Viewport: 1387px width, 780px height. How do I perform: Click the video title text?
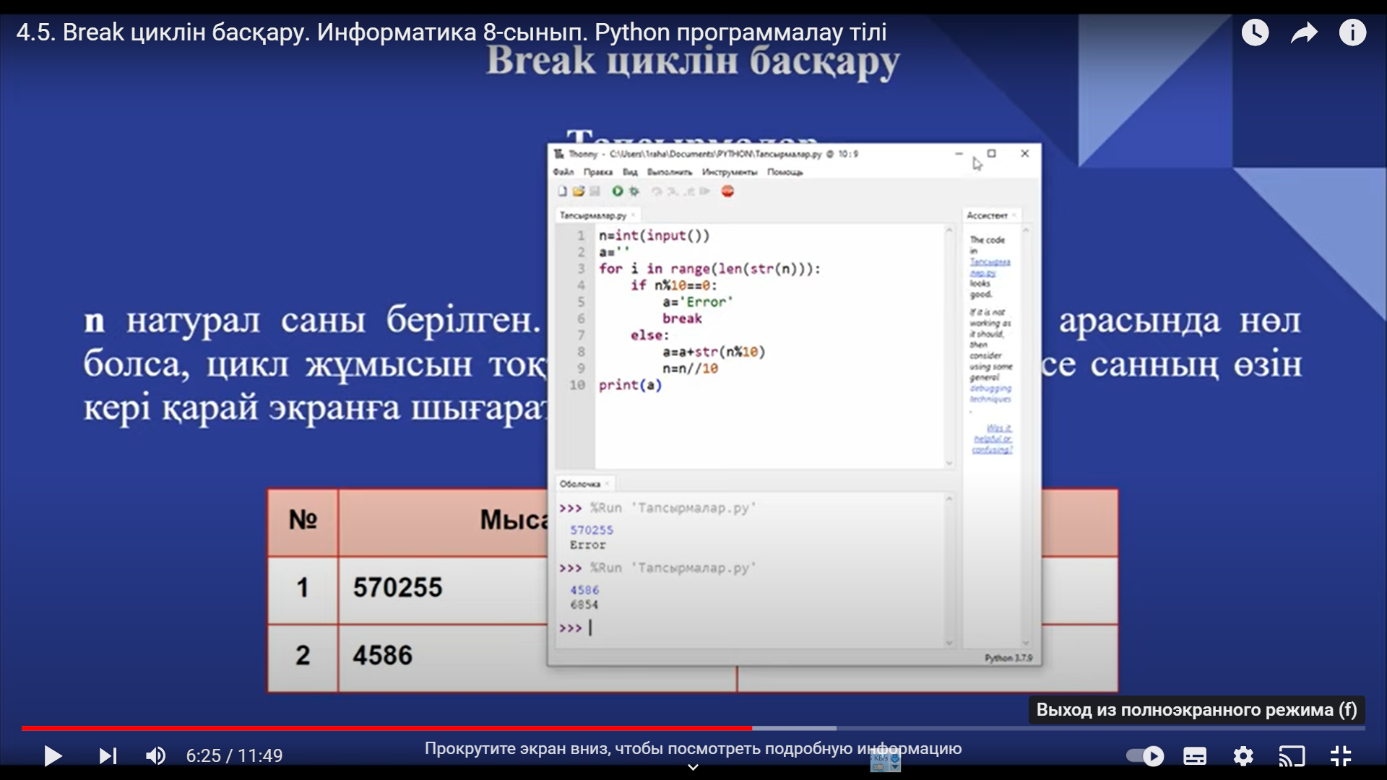451,32
